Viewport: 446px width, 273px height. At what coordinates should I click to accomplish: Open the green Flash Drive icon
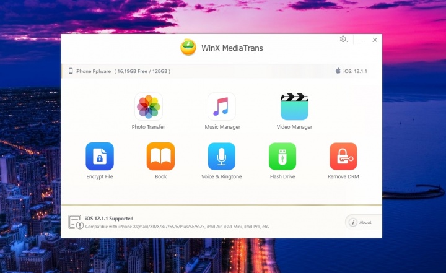(282, 156)
